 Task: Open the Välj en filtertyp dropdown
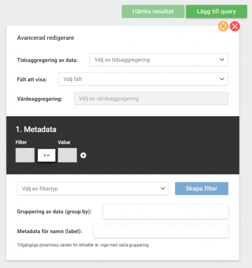click(x=93, y=188)
